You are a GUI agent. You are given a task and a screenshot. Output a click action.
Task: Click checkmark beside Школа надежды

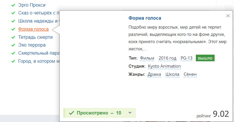click(x=13, y=21)
